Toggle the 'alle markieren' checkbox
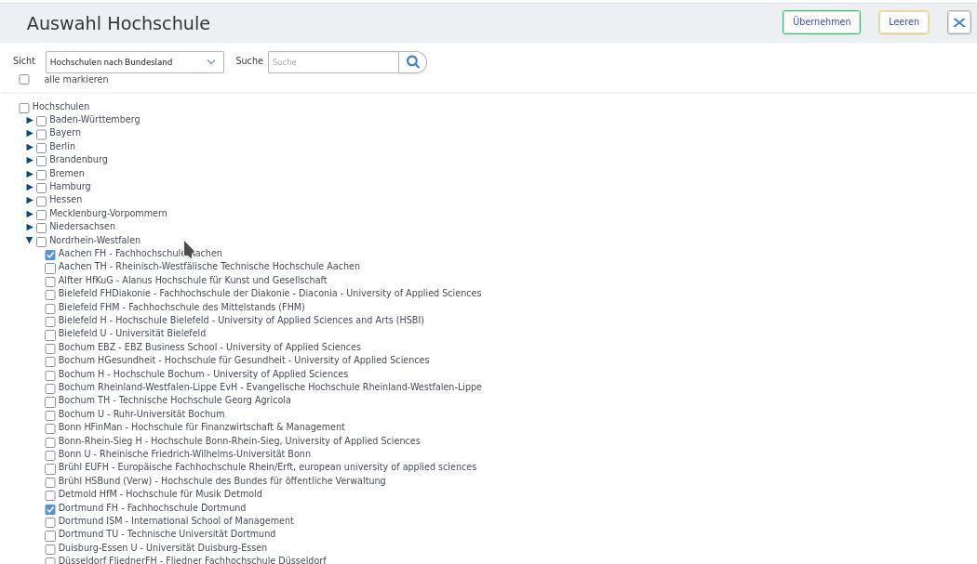 coord(24,80)
